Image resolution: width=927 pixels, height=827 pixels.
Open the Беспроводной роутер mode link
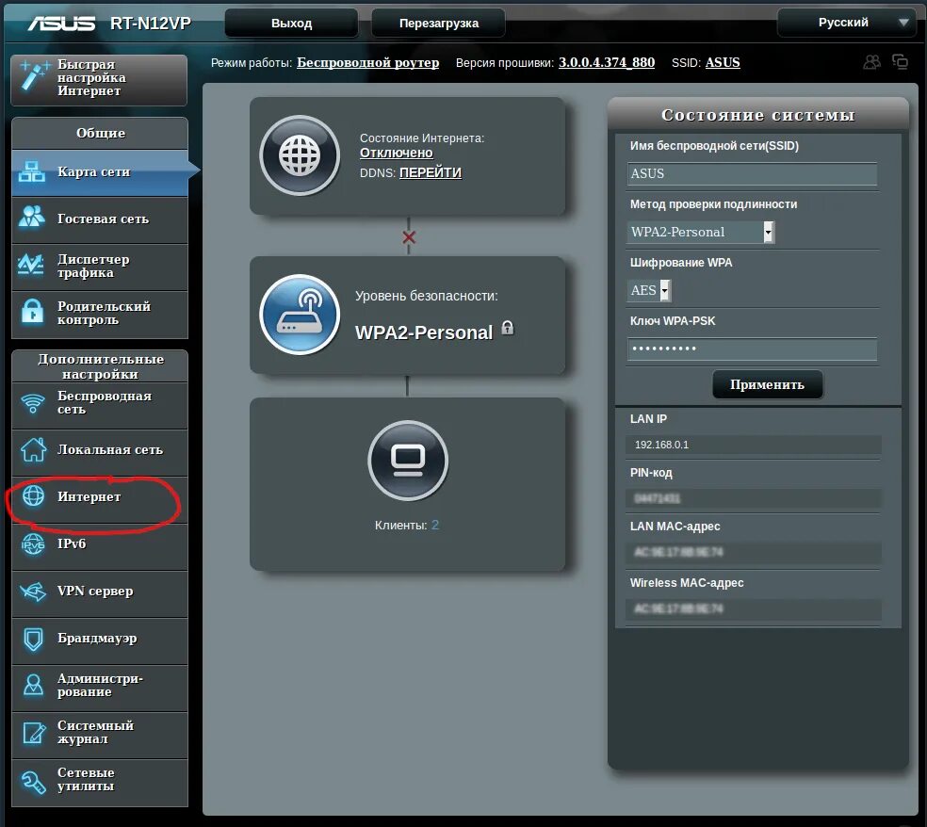click(367, 63)
